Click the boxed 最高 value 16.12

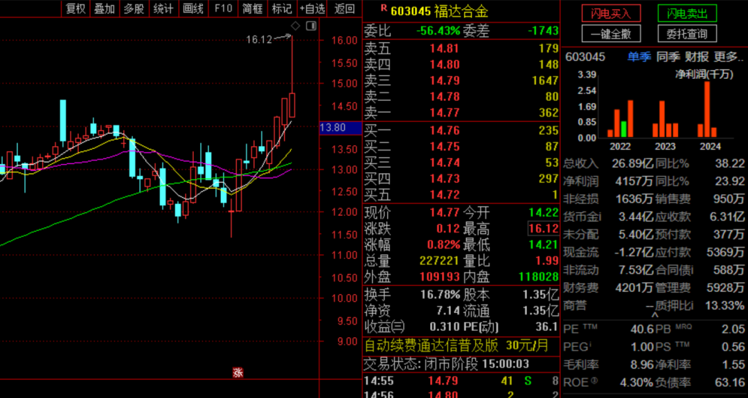(544, 229)
